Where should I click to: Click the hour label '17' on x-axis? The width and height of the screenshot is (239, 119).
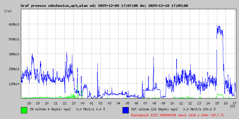click(x=235, y=103)
